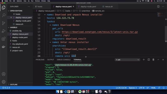Open Trash from the Dock
This screenshot has width=167, height=94.
[x=110, y=92]
